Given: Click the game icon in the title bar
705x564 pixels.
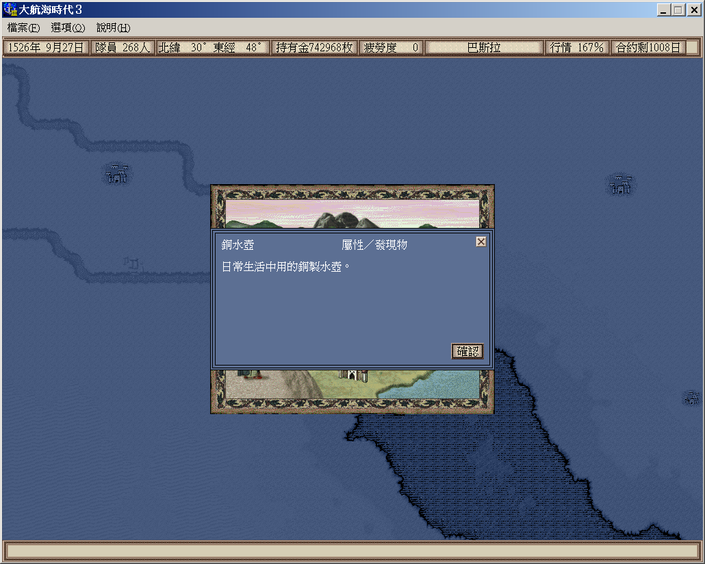Looking at the screenshot, I should (10, 10).
